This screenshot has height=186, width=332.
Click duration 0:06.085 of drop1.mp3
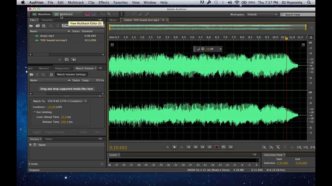pyautogui.click(x=90, y=36)
